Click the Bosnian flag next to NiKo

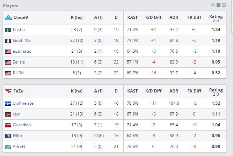[8, 136]
